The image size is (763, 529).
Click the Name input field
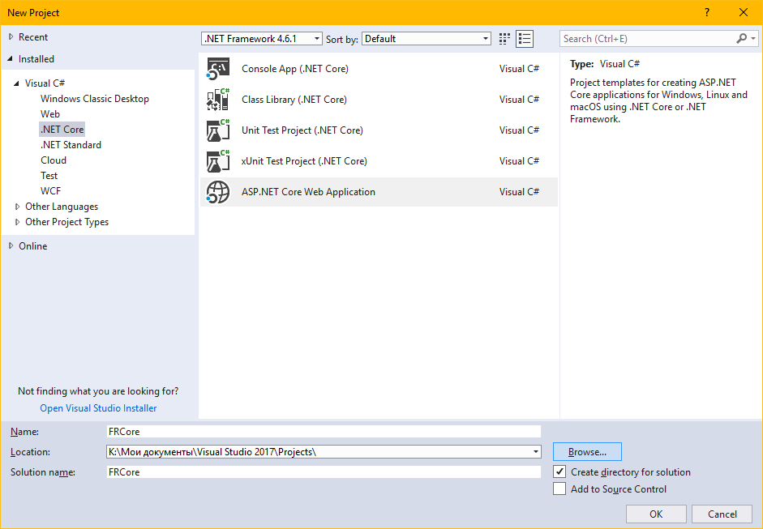324,431
